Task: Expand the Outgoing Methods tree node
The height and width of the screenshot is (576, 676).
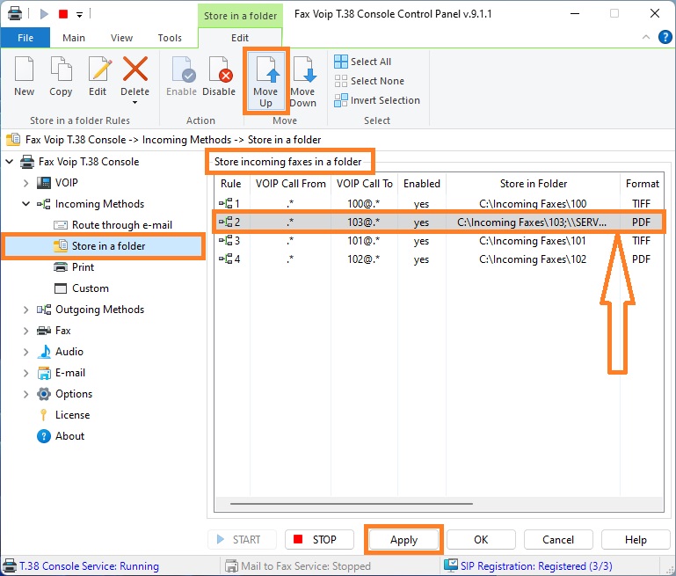Action: 25,310
